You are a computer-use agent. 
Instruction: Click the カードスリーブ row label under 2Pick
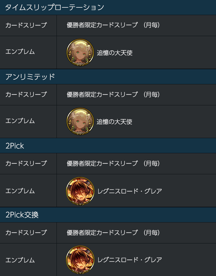26,163
